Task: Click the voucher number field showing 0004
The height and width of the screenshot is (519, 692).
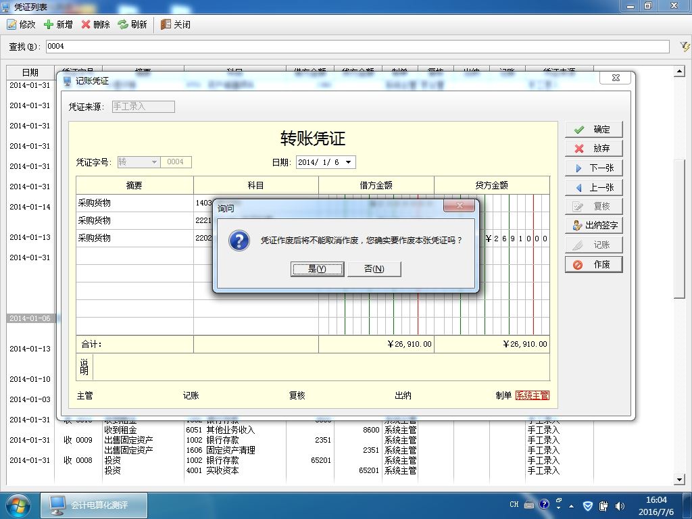Action: [x=176, y=162]
